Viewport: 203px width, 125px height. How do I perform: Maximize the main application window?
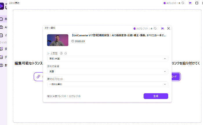(x=197, y=3)
